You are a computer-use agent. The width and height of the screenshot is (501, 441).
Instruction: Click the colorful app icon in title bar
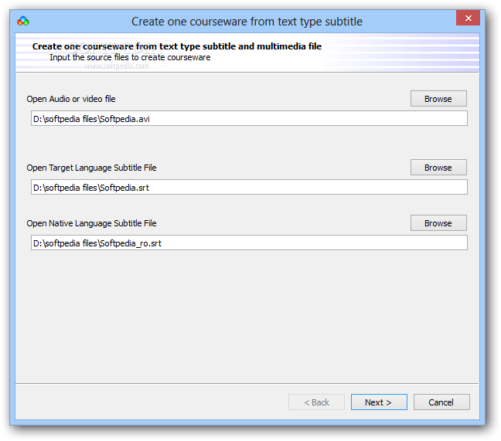click(23, 22)
